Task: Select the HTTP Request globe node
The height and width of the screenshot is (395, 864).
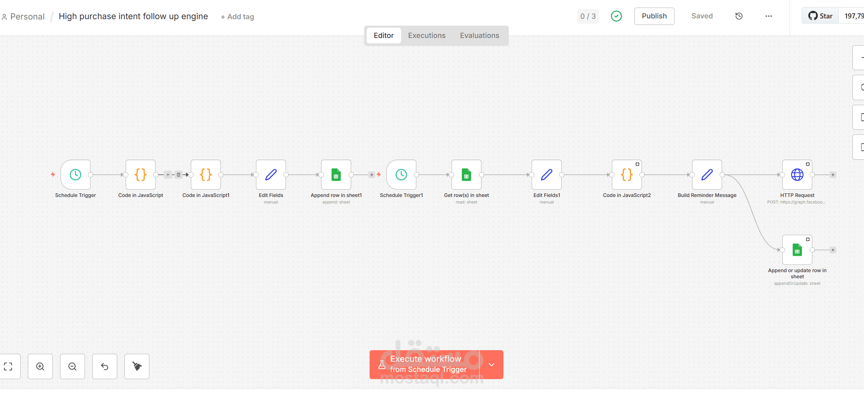Action: (797, 175)
